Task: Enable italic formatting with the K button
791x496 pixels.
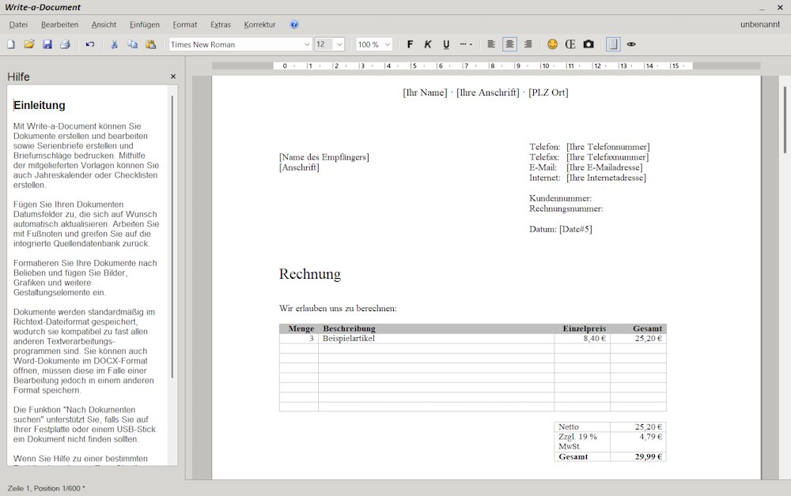Action: click(427, 44)
